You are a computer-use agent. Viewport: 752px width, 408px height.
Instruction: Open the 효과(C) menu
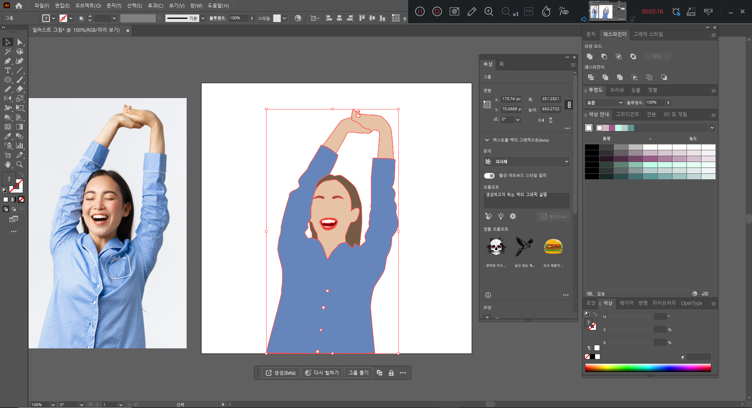click(x=155, y=5)
